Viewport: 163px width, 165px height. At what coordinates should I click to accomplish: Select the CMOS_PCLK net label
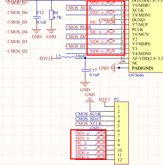(x=78, y=27)
